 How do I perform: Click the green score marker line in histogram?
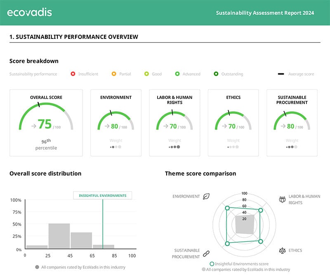tap(103, 224)
